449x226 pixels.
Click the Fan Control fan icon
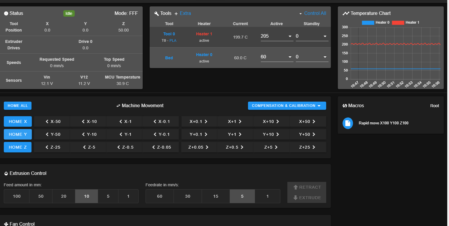(6, 224)
